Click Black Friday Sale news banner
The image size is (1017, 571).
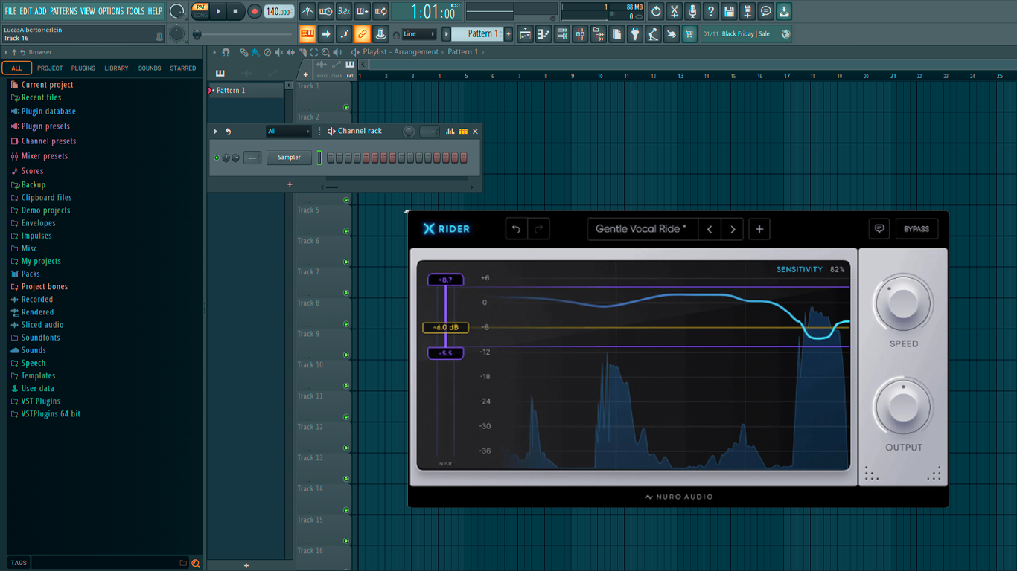pos(746,33)
